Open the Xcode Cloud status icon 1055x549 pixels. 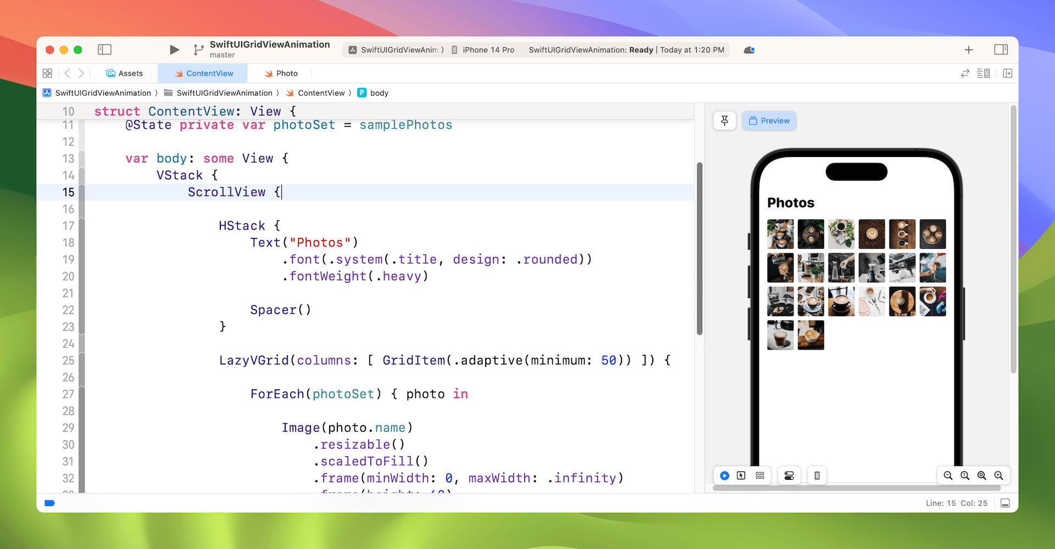[749, 50]
